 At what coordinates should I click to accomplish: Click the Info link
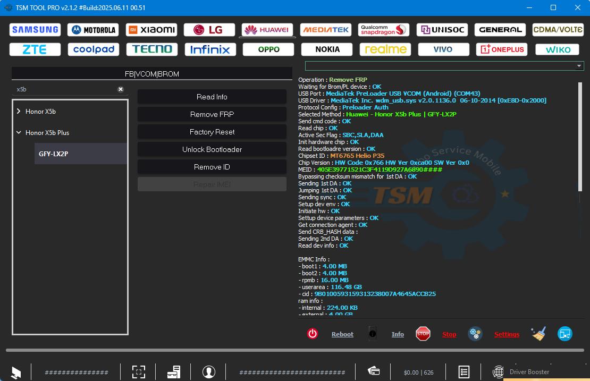pos(398,334)
